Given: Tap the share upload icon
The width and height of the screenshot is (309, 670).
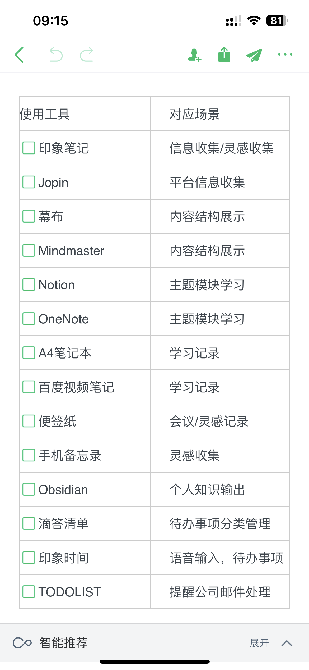Looking at the screenshot, I should 224,55.
